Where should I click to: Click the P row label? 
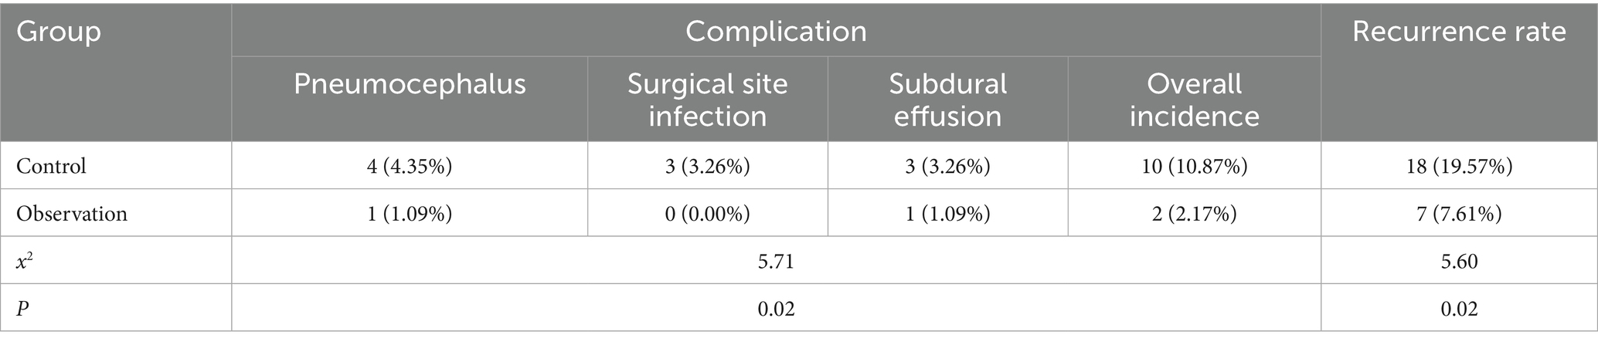point(22,309)
